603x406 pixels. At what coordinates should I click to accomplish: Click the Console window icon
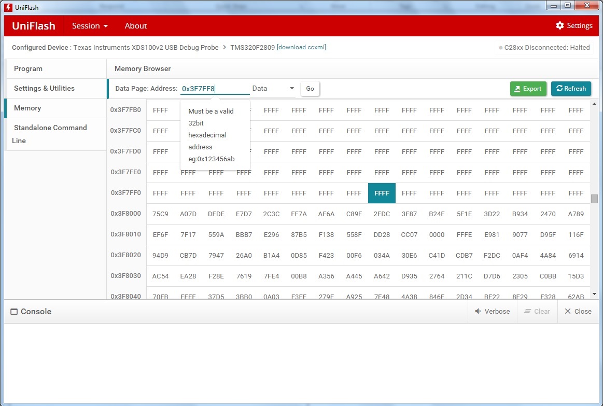click(x=14, y=312)
